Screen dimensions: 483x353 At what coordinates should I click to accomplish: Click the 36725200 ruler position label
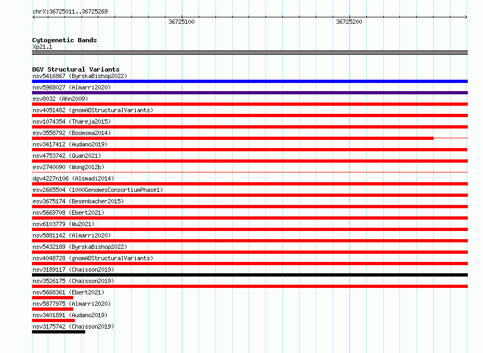349,22
